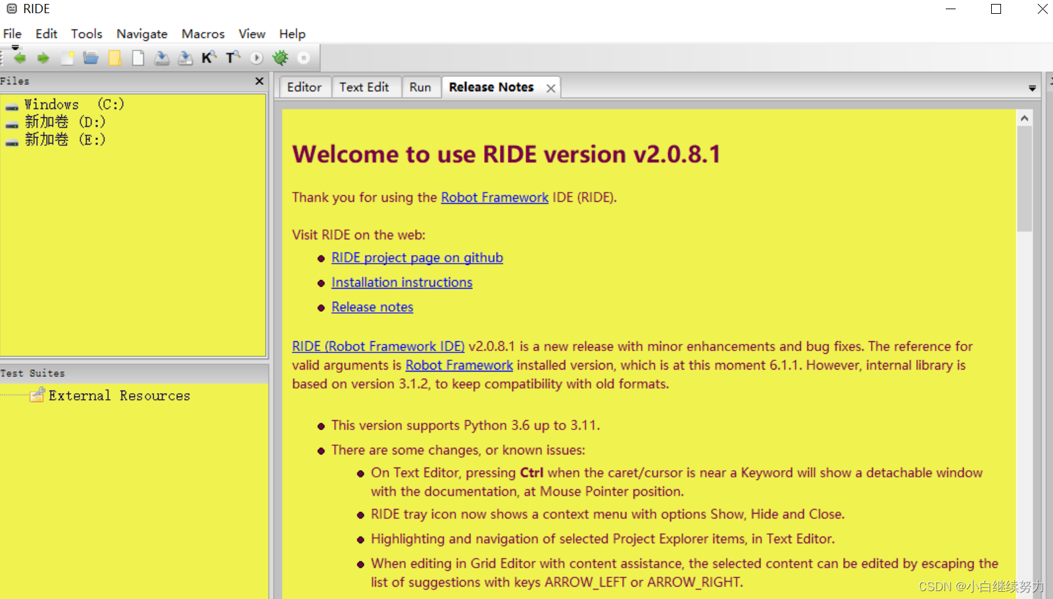
Task: Click the Save All toolbar icon
Action: coord(185,59)
